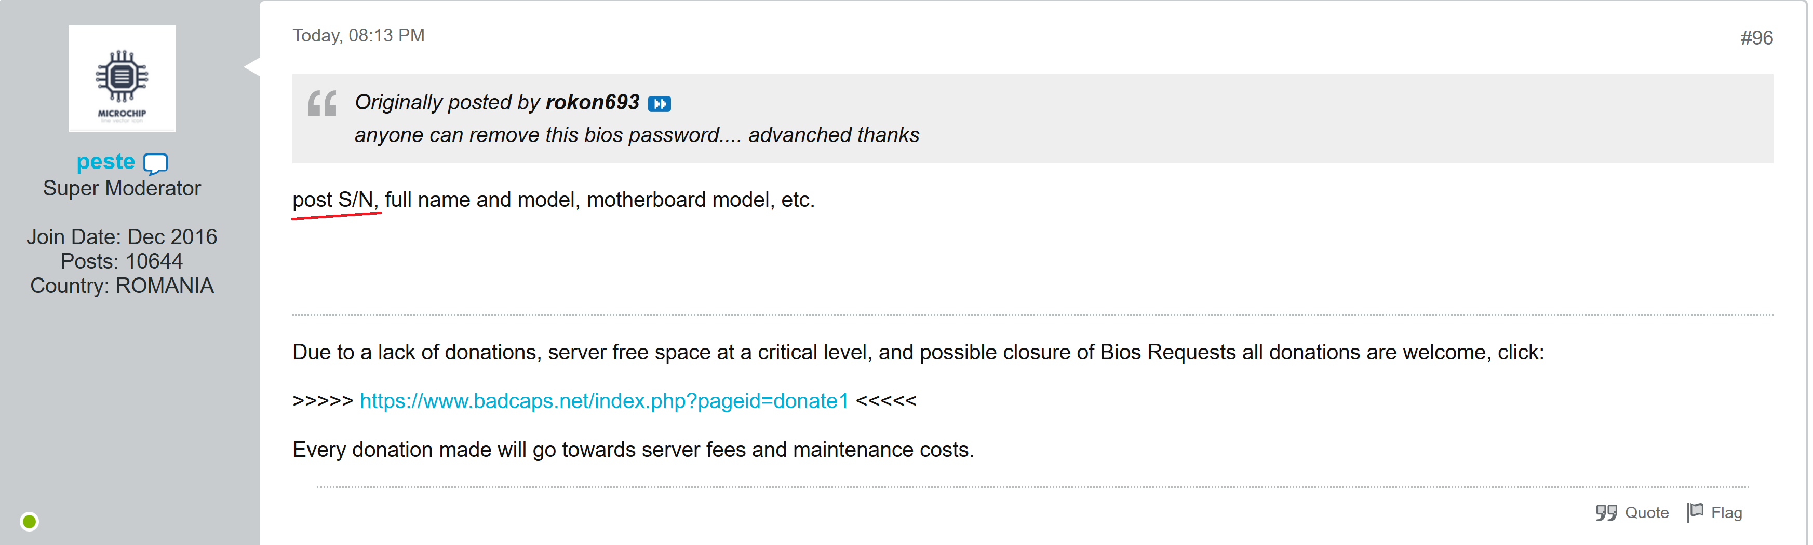Viewport: 1813px width, 545px height.
Task: Open the view-post arrow icon beside rokon693
Action: [x=659, y=104]
